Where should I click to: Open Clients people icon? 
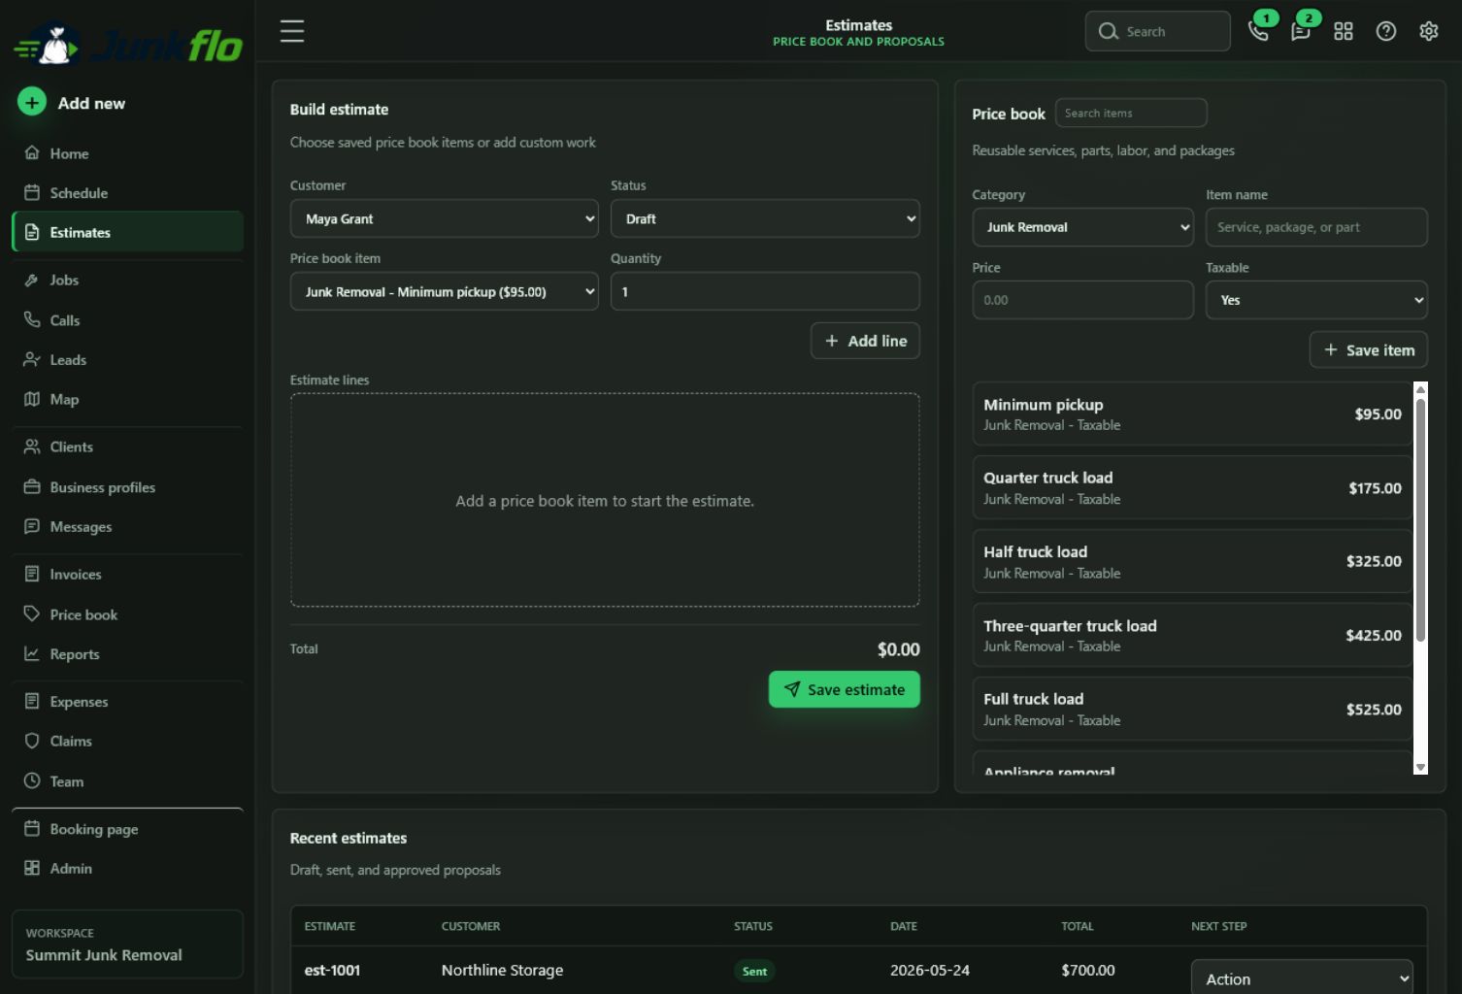tap(32, 447)
